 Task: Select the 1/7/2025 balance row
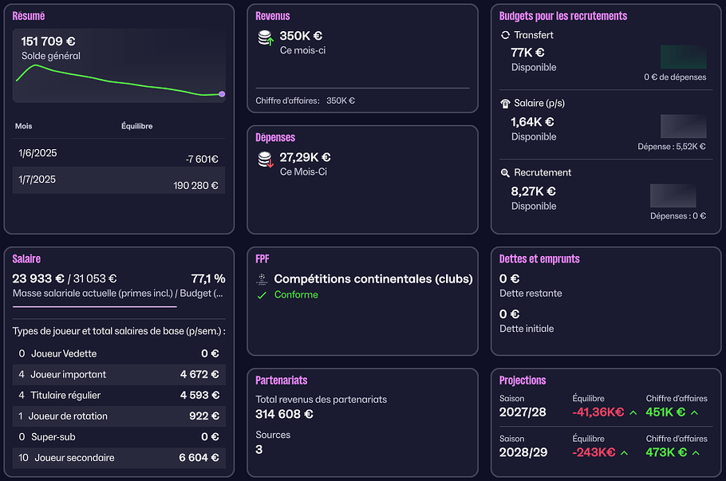tap(118, 181)
